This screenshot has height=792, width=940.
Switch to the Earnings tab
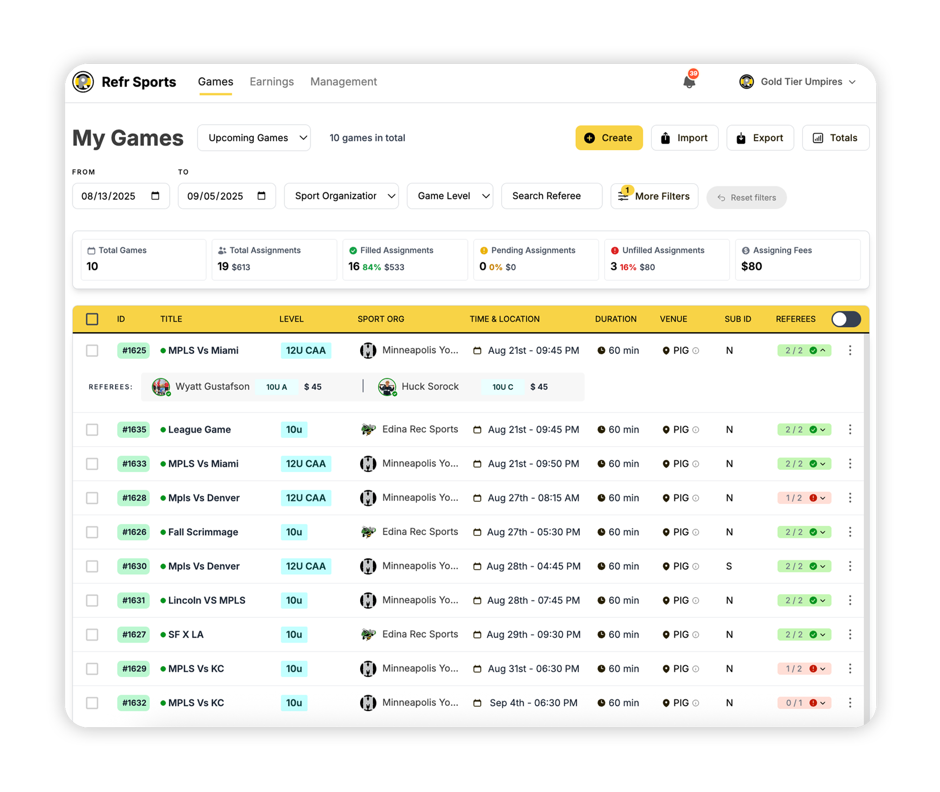(271, 81)
